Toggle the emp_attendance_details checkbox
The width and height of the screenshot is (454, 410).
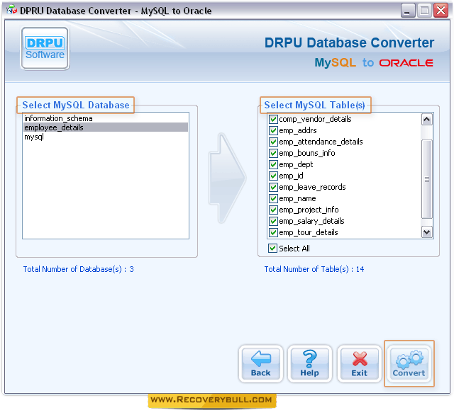(273, 142)
